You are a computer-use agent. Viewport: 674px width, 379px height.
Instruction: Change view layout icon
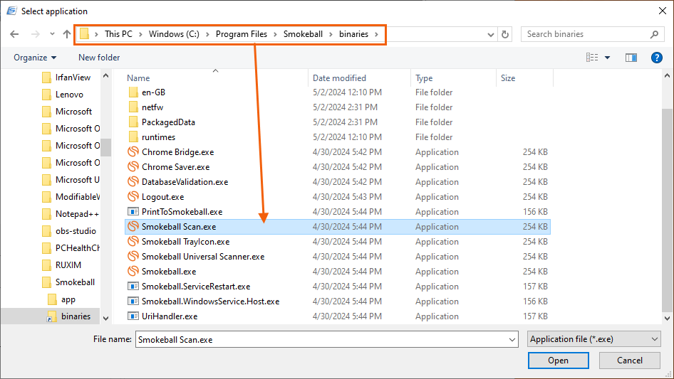click(x=592, y=58)
